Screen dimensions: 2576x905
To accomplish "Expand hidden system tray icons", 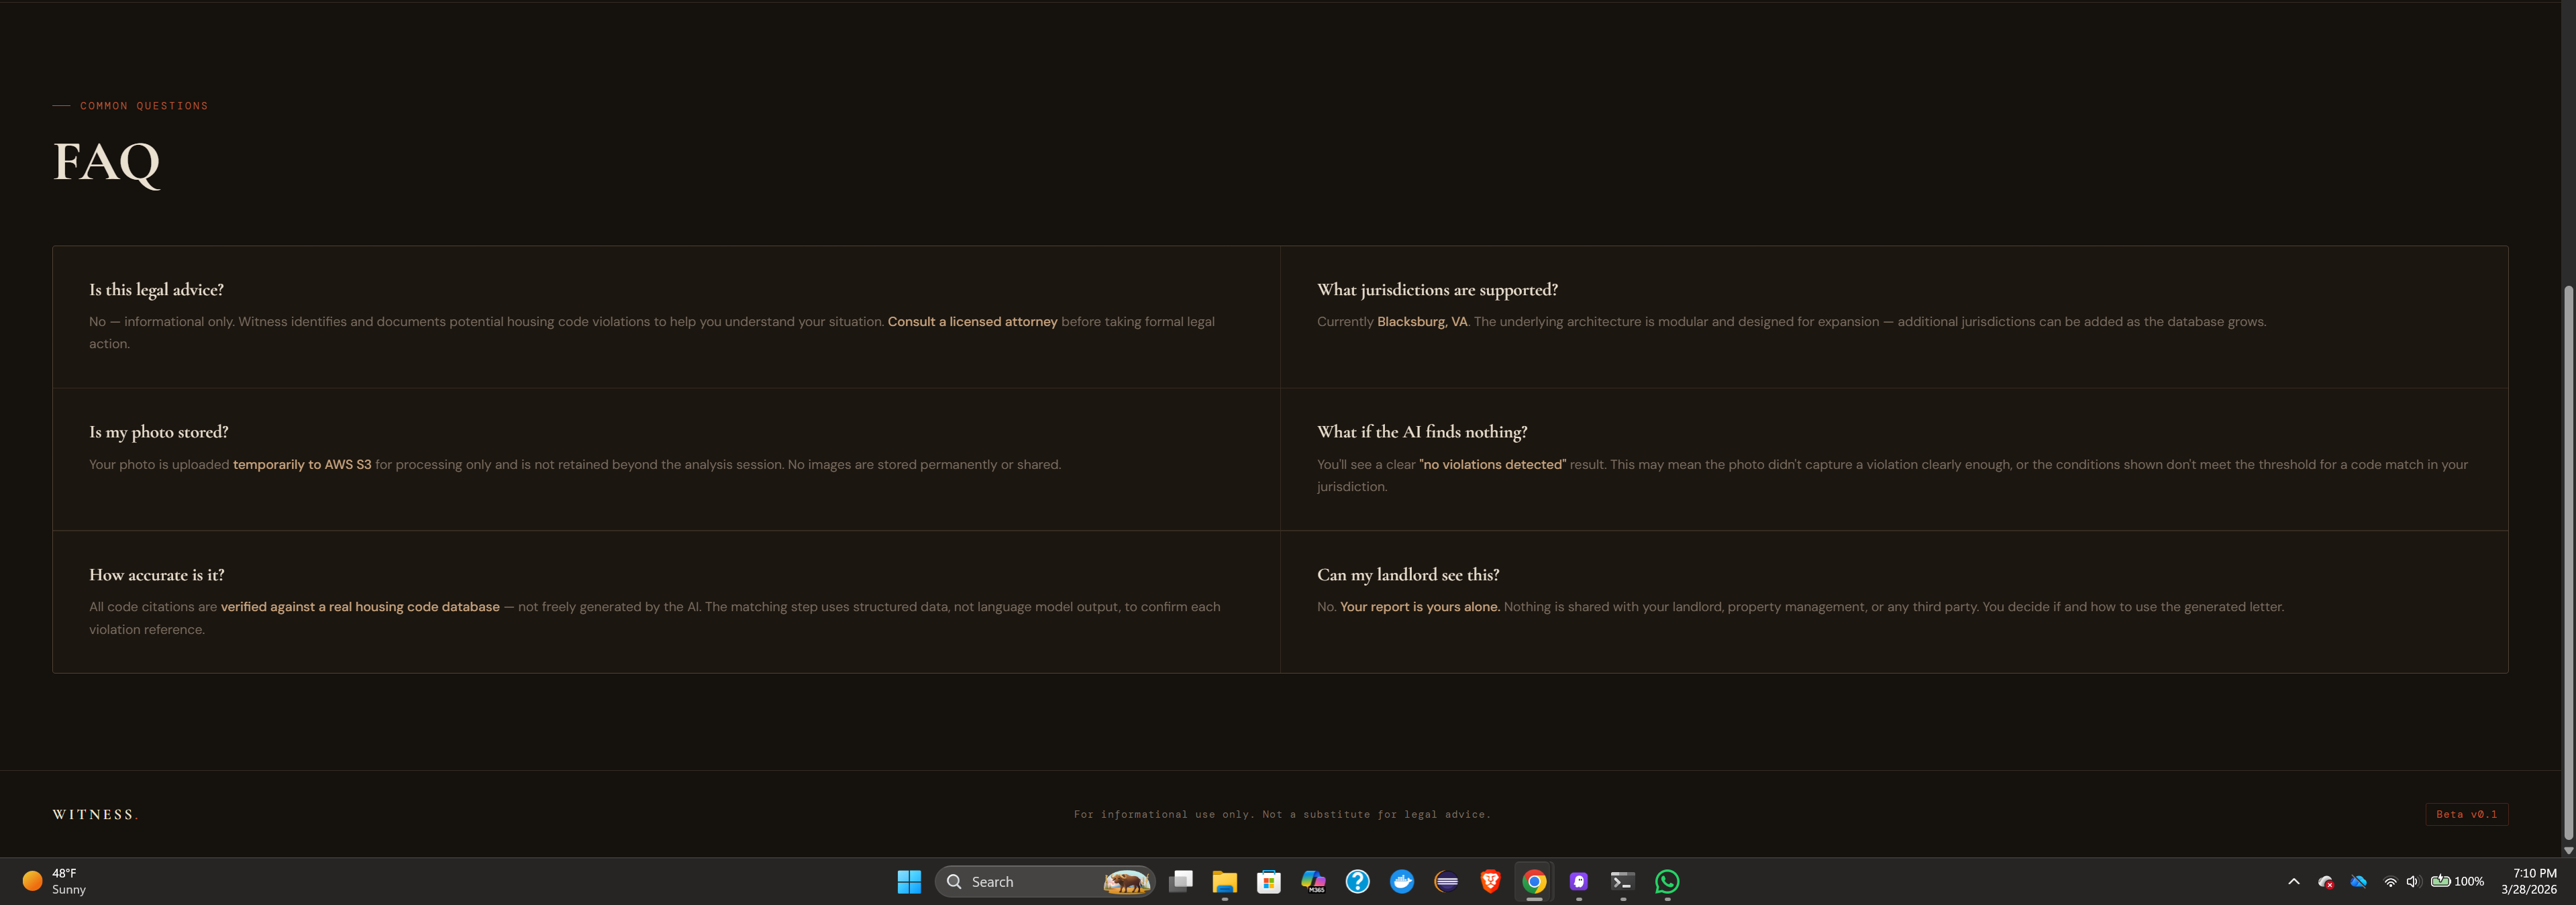I will [2293, 881].
